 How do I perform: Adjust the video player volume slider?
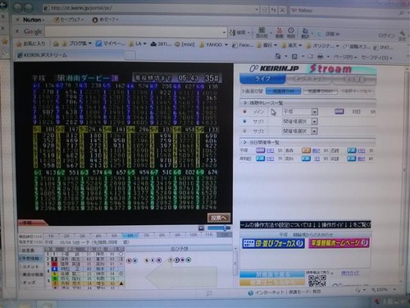click(x=219, y=228)
